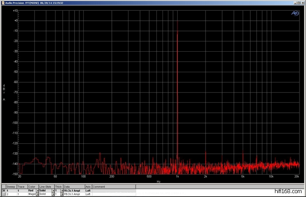Click the Sweep column header
This screenshot has height=197, width=306.
[11, 187]
